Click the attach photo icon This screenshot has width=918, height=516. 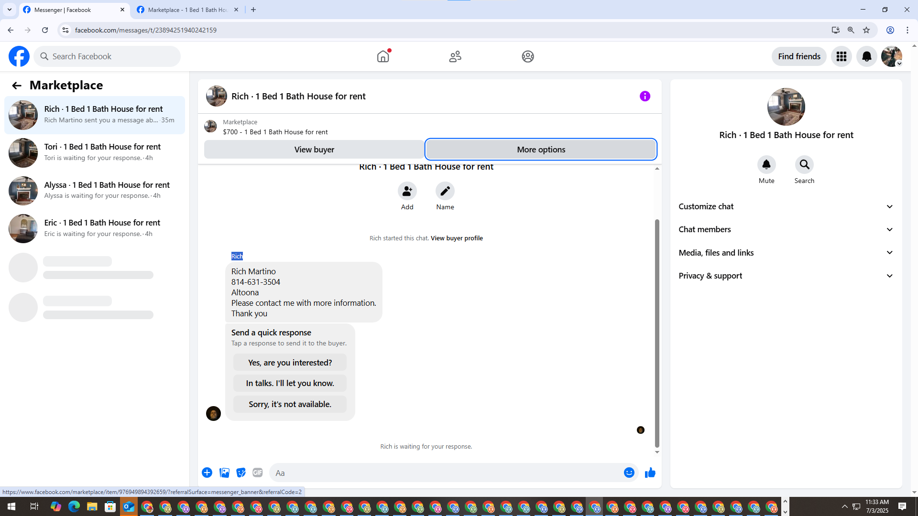pyautogui.click(x=224, y=473)
